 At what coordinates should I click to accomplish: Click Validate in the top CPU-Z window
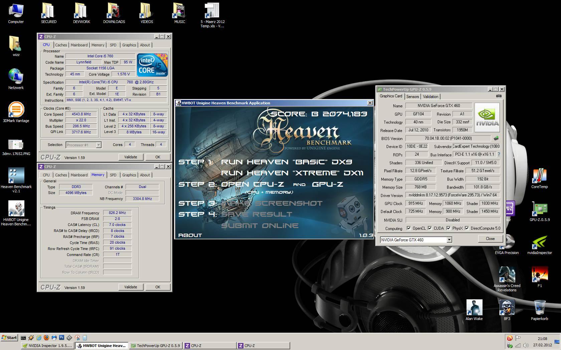tap(131, 157)
